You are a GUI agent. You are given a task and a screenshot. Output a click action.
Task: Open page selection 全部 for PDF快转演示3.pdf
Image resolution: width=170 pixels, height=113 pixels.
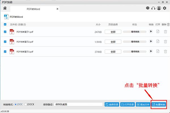(x=113, y=52)
